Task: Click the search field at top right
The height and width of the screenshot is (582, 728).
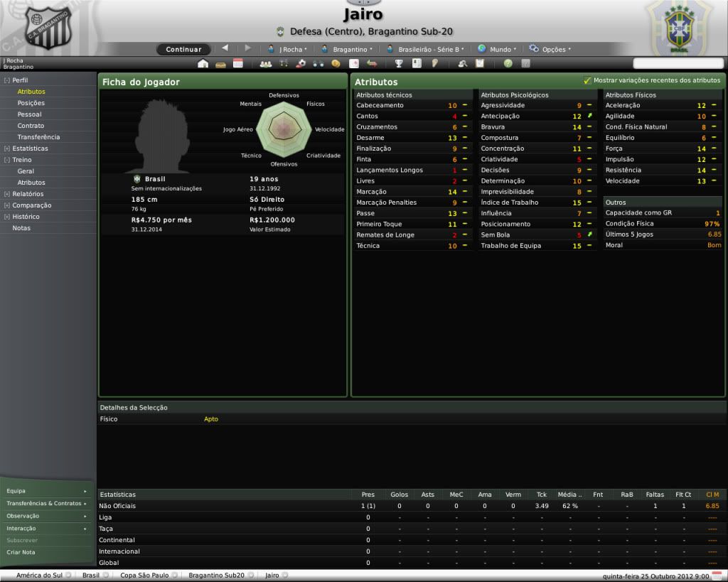Action: (678, 63)
